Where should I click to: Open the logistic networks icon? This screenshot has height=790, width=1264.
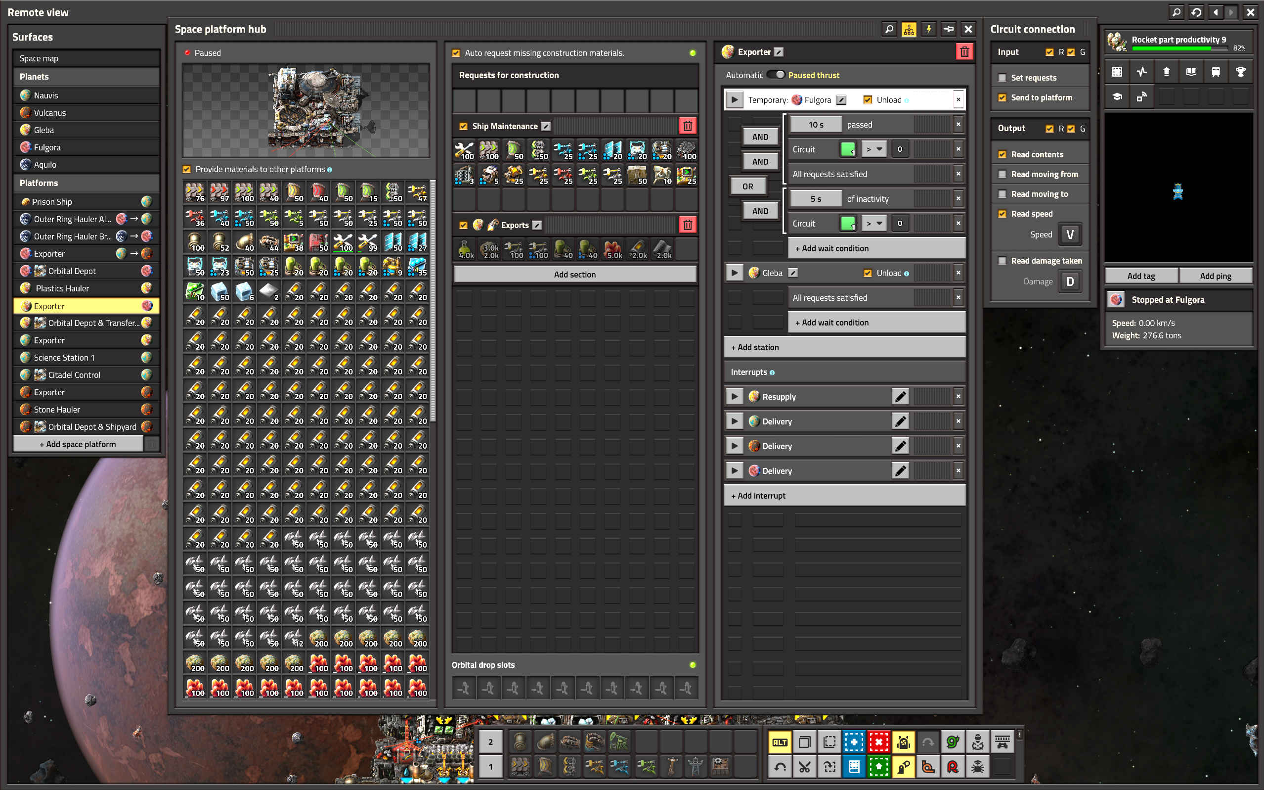tap(1141, 96)
